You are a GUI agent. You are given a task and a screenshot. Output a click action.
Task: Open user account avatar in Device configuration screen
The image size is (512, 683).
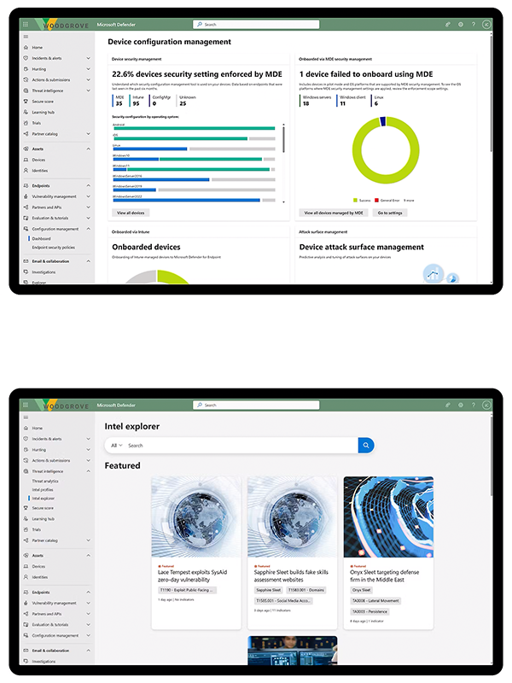[486, 25]
